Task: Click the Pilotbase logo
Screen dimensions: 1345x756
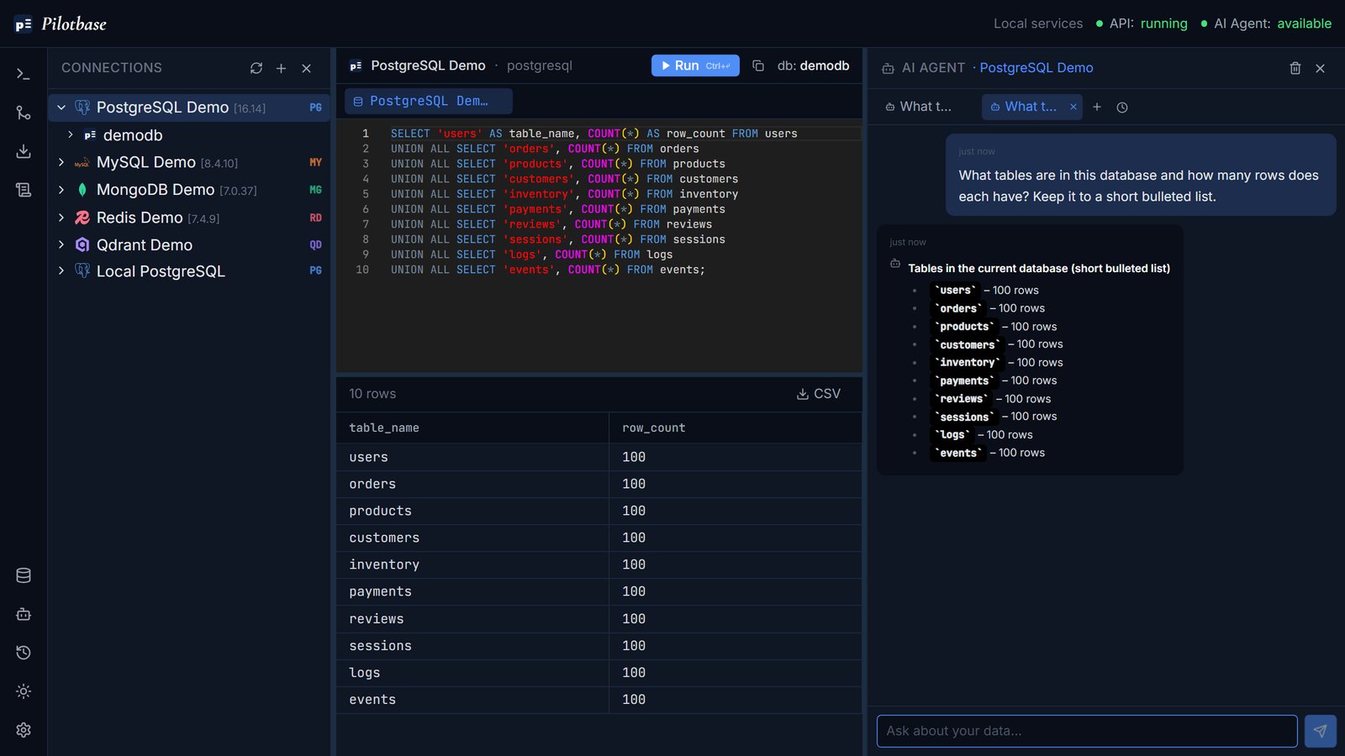Action: click(x=61, y=24)
